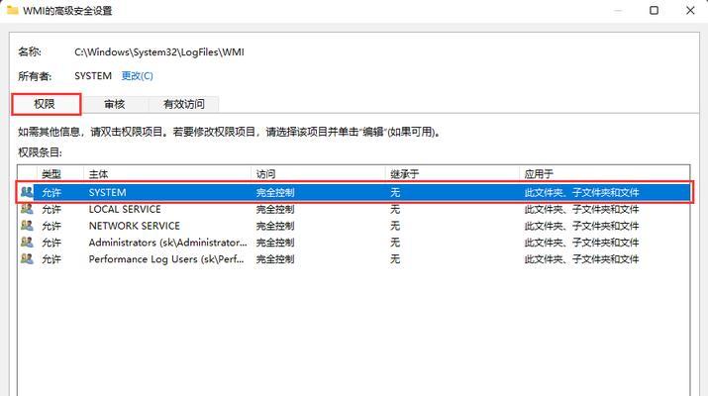This screenshot has height=396, width=708.
Task: Click the 继承于 column header
Action: 404,173
